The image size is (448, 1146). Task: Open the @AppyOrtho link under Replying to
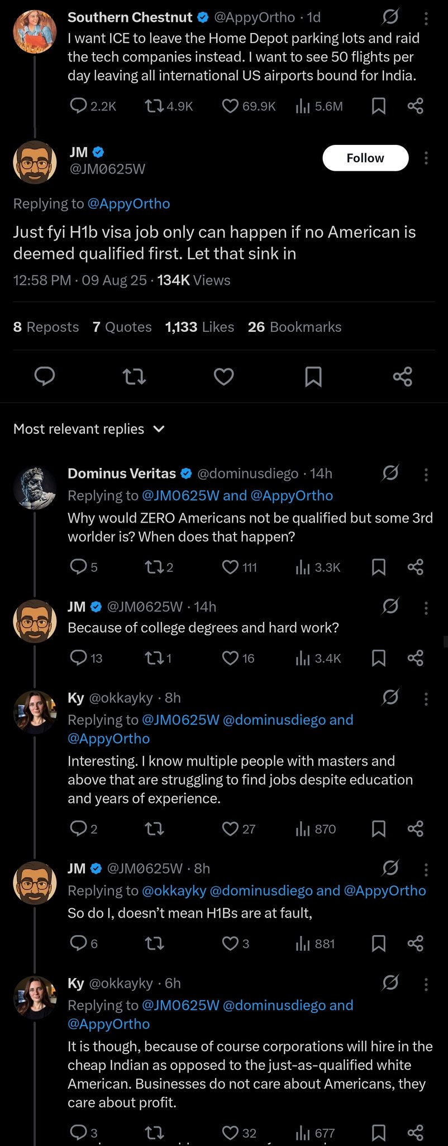click(x=128, y=204)
